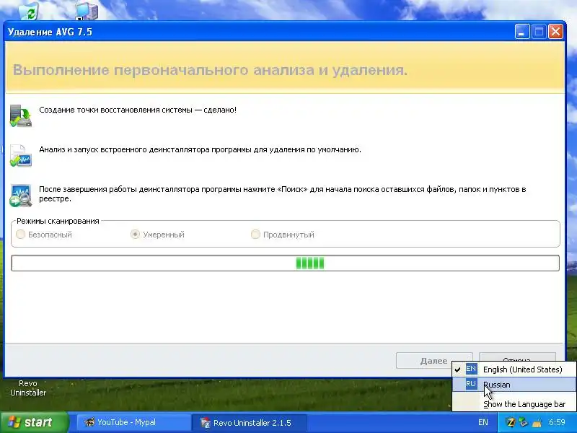Open the Revo Uninstaller desktop shortcut
Screen dimensions: 577x433
[28, 388]
